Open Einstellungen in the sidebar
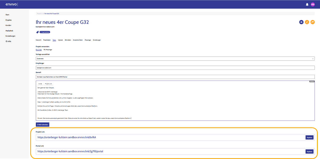 coord(10,36)
